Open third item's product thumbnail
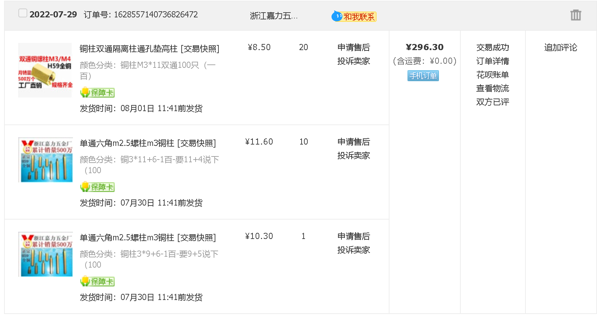 45,254
